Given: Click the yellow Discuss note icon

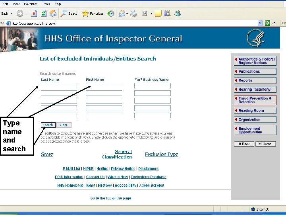Looking at the screenshot, I should pos(158,14).
